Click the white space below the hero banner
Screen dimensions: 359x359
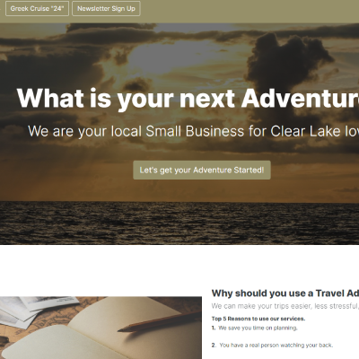point(179,265)
